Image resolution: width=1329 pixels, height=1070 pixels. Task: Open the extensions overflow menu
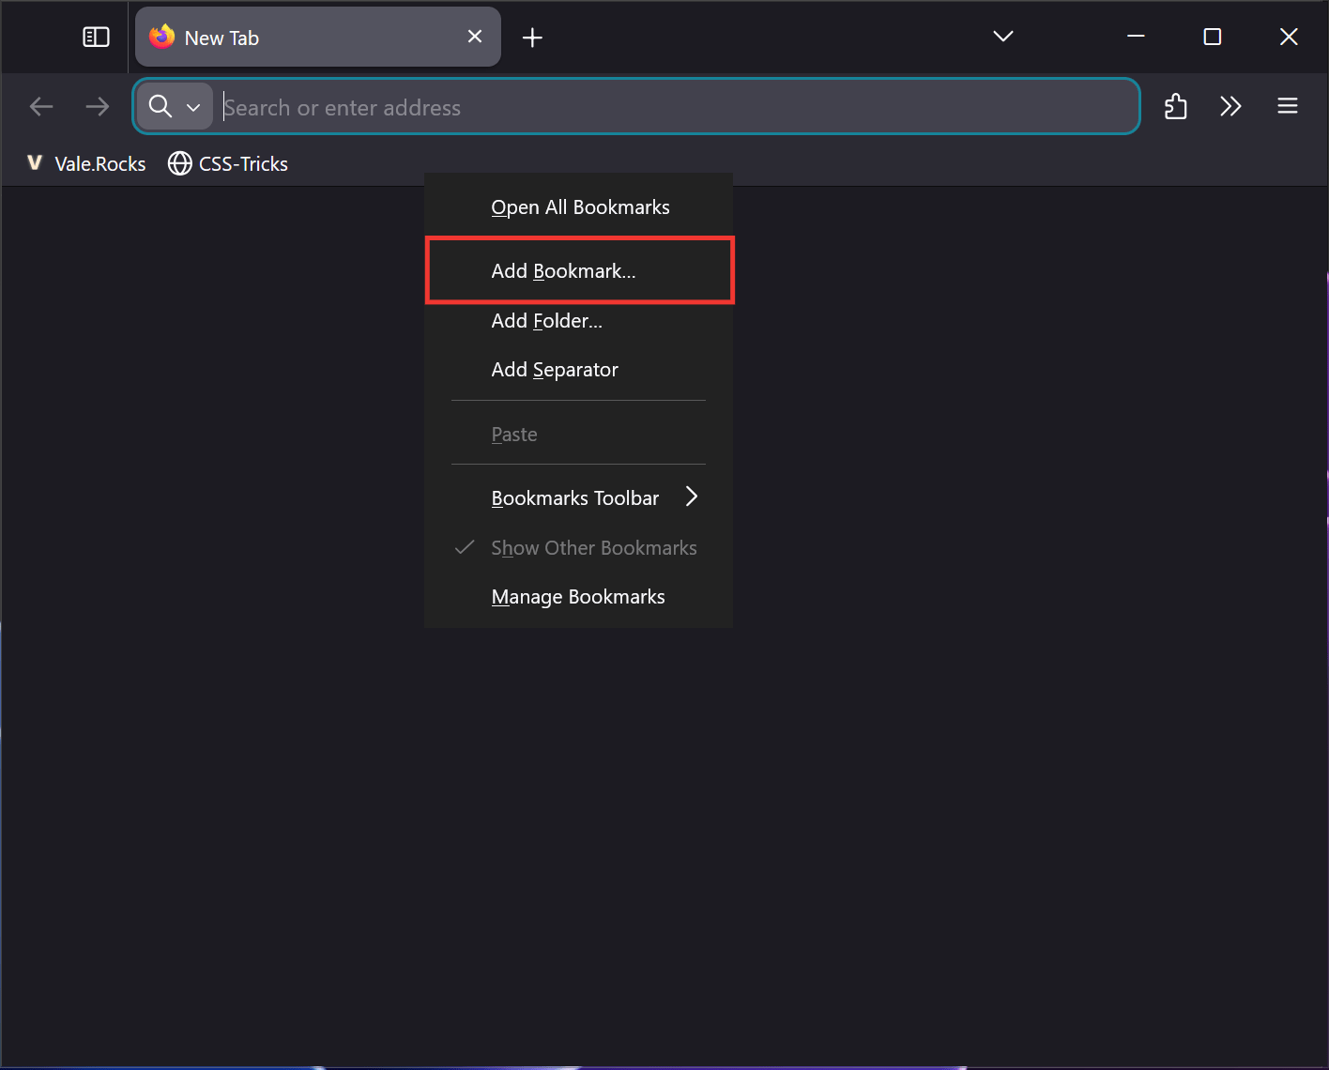1230,106
